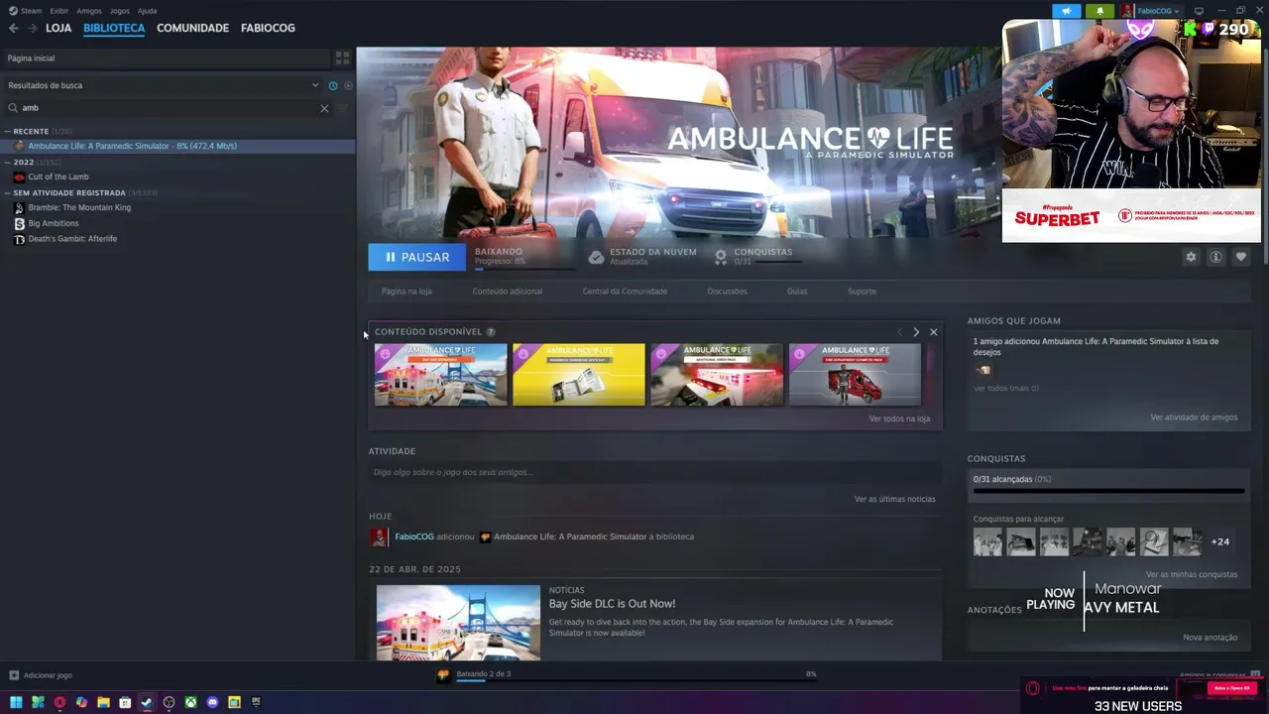
Task: Open the fire department red truck DLC thumbnail
Action: point(855,375)
